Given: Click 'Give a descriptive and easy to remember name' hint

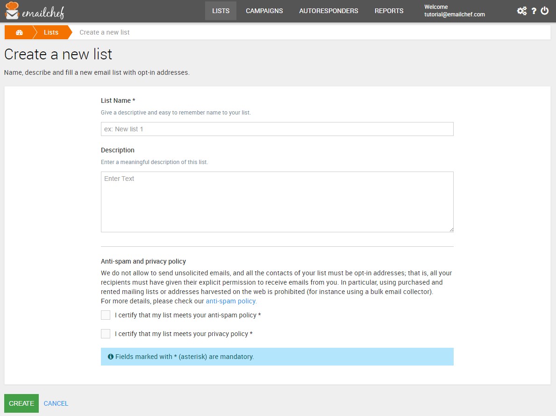Looking at the screenshot, I should tap(176, 113).
